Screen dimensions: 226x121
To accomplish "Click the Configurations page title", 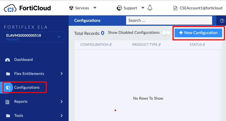I will [x=87, y=20].
